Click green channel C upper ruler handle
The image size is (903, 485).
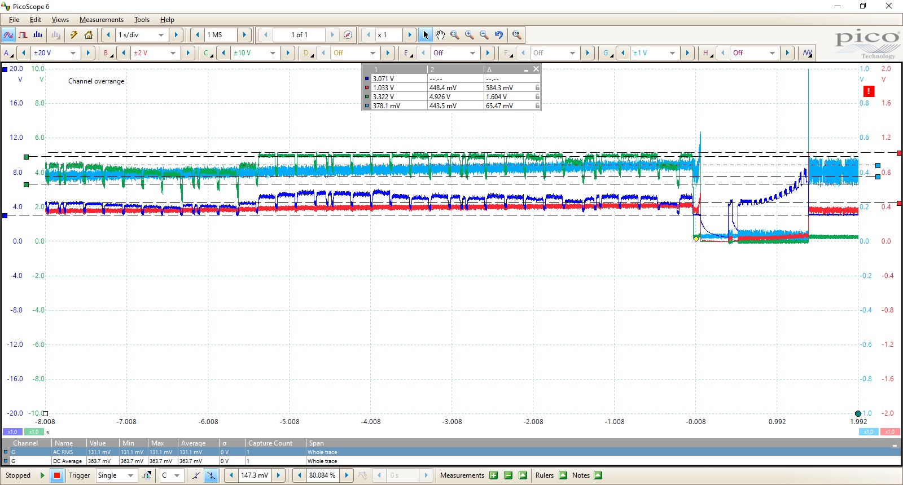[x=26, y=157]
